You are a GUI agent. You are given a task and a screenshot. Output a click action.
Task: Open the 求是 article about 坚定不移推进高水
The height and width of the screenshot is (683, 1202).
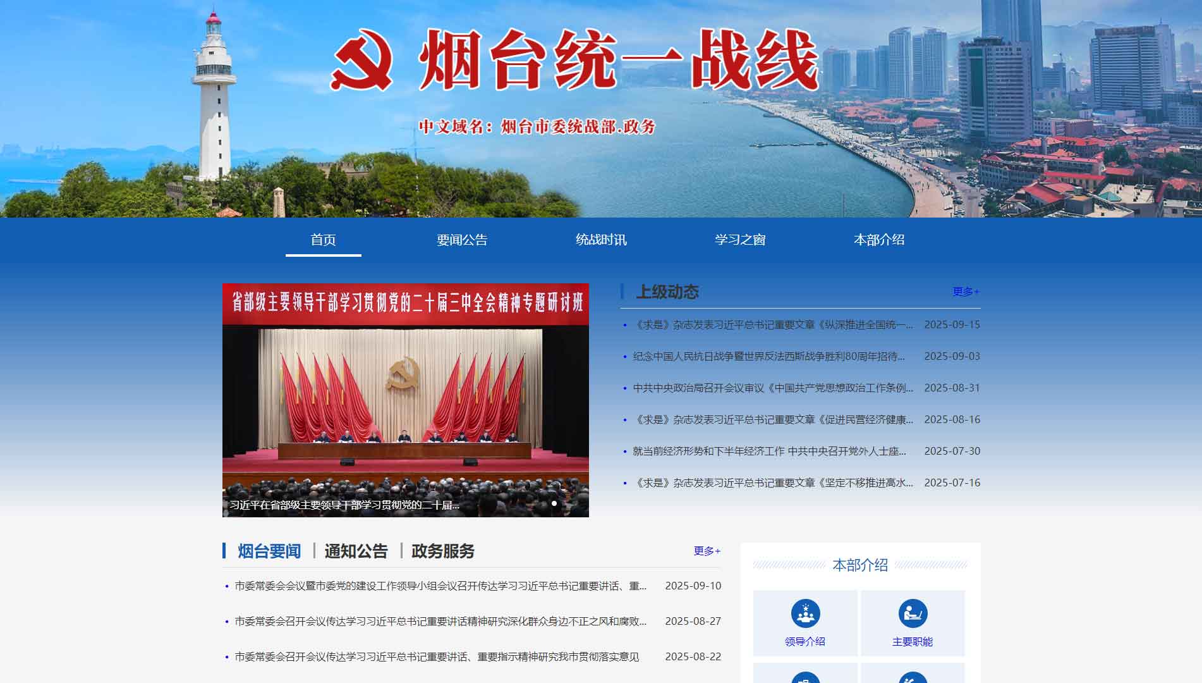(773, 483)
